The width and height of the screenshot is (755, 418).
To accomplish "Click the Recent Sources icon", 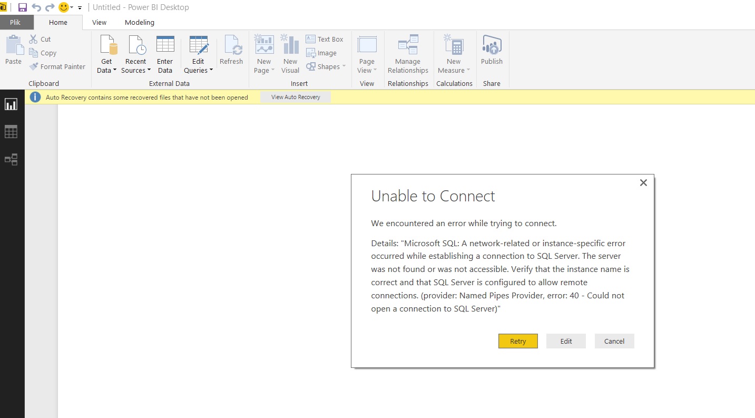I will 138,45.
